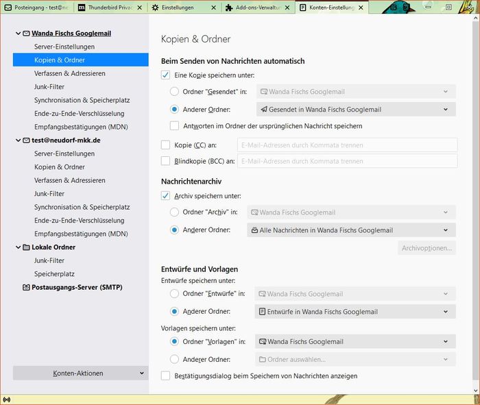Collapse the Wanda Fischs Googlemail account tree
This screenshot has height=405, width=480.
(x=17, y=33)
